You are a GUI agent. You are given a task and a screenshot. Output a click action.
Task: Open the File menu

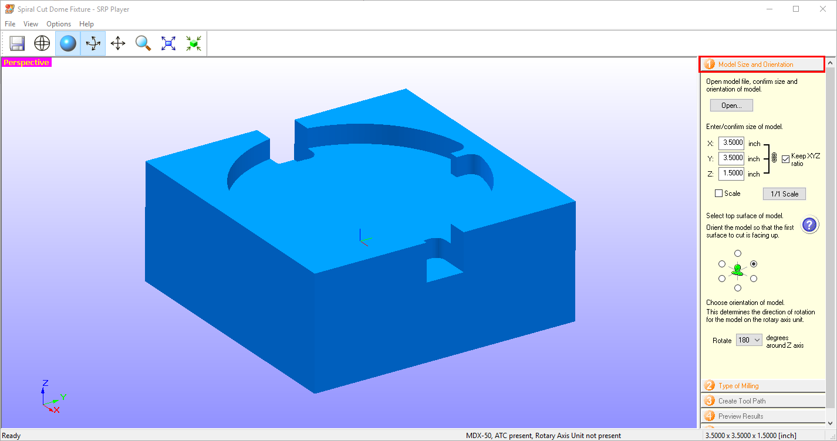[9, 24]
